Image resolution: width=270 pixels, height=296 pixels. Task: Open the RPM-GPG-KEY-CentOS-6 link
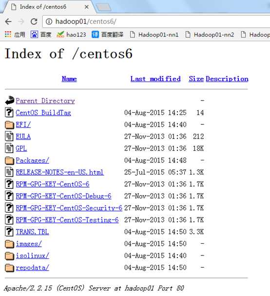click(53, 184)
